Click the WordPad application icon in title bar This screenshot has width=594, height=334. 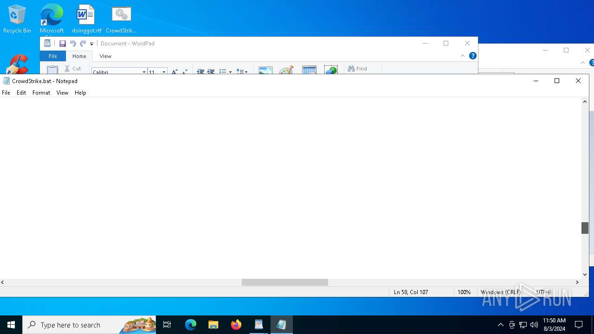47,43
